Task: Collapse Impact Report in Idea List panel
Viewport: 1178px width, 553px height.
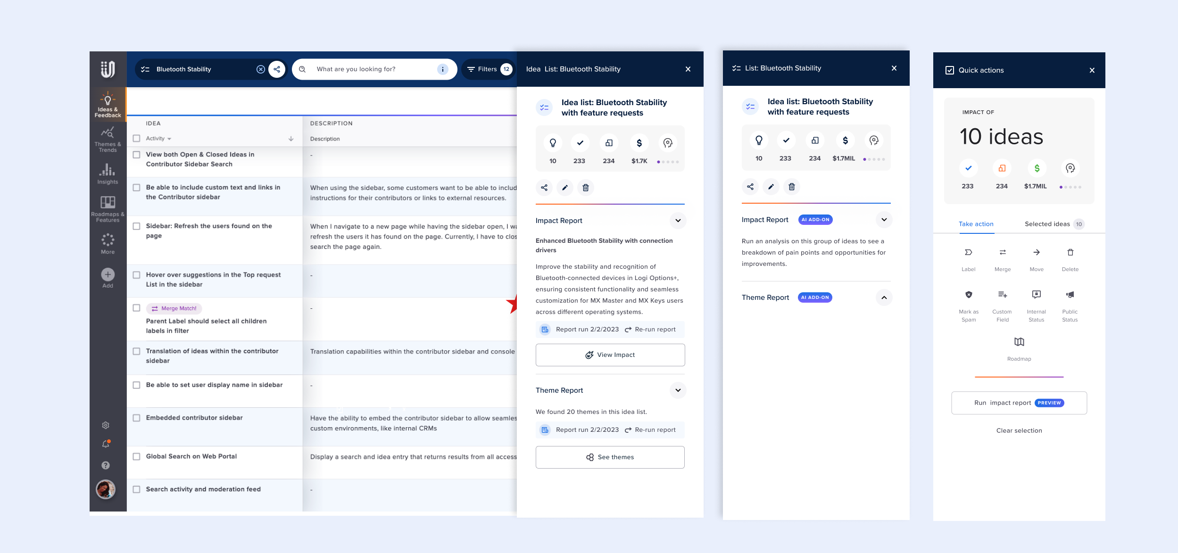Action: tap(678, 221)
